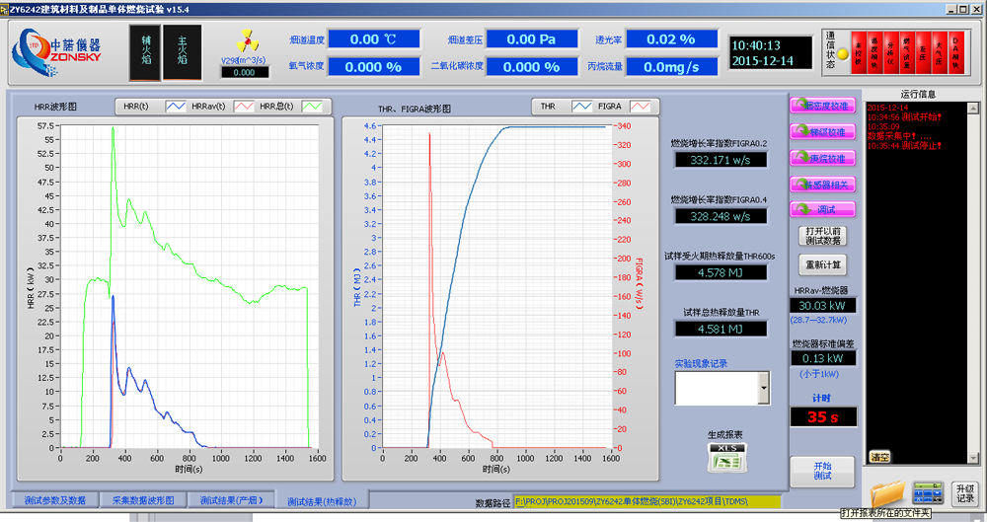Click the 二氧化碳浓度 value 0.000 %
Image resolution: width=987 pixels, height=522 pixels.
[x=532, y=67]
